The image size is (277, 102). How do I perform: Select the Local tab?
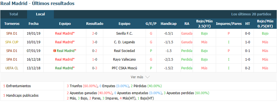tap(40, 14)
